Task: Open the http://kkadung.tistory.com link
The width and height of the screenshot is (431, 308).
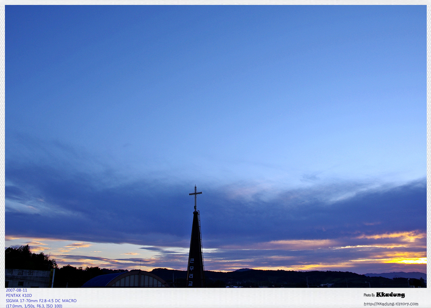Action: coord(391,304)
